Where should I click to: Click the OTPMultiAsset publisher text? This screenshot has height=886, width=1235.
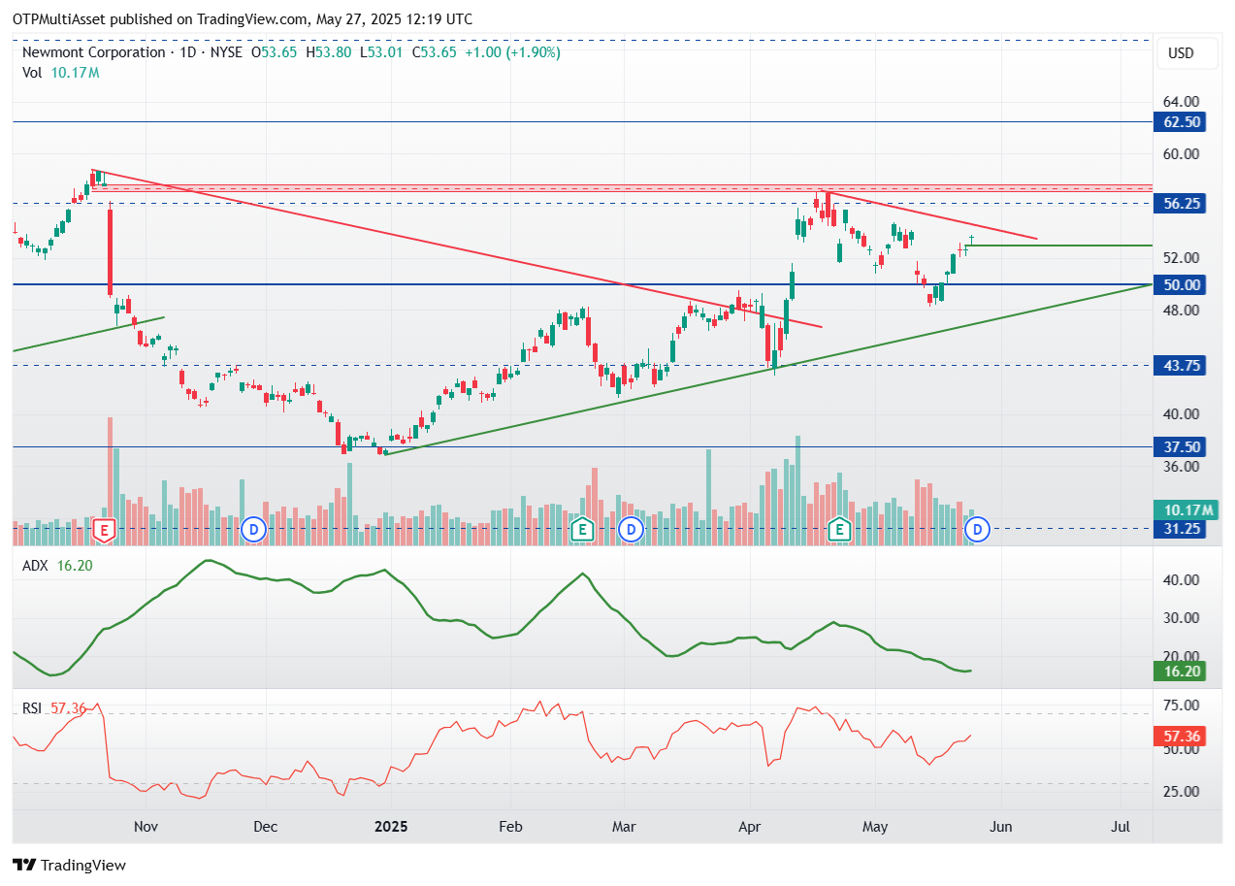click(x=59, y=18)
